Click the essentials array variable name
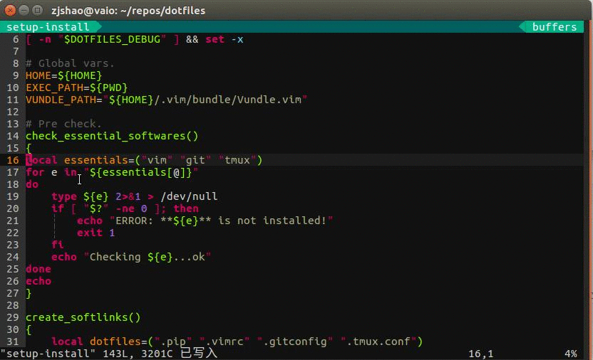This screenshot has width=593, height=360. pyautogui.click(x=96, y=160)
